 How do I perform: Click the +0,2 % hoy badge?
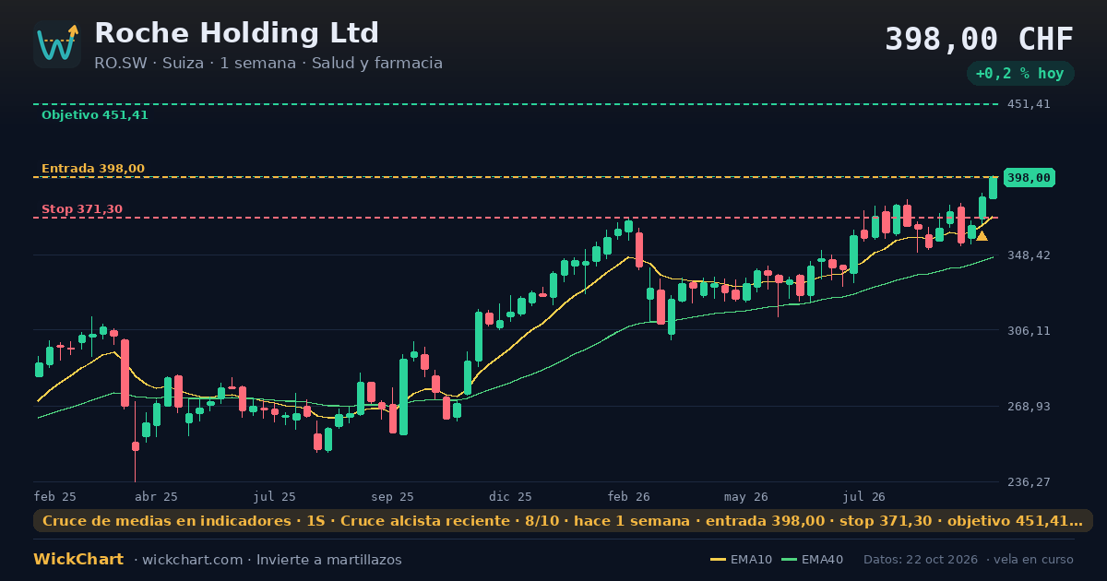pyautogui.click(x=1020, y=74)
